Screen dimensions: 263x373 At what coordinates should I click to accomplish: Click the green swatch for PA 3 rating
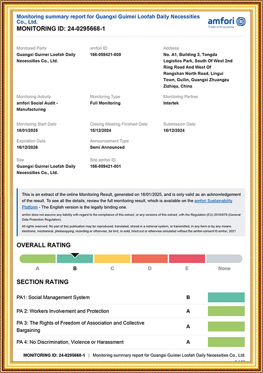[226, 327]
